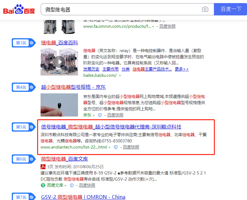Open 百度快照 for the 百度文库 result
Viewport: 247px width, 200px height.
click(x=87, y=185)
